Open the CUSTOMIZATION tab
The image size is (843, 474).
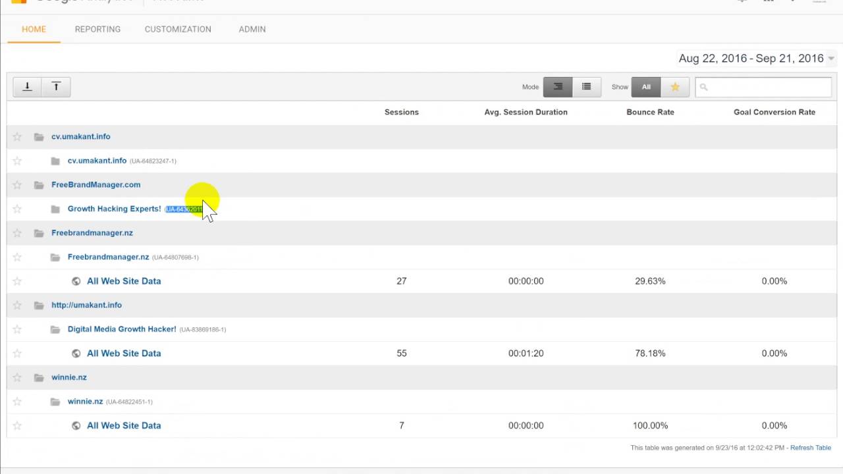tap(178, 30)
